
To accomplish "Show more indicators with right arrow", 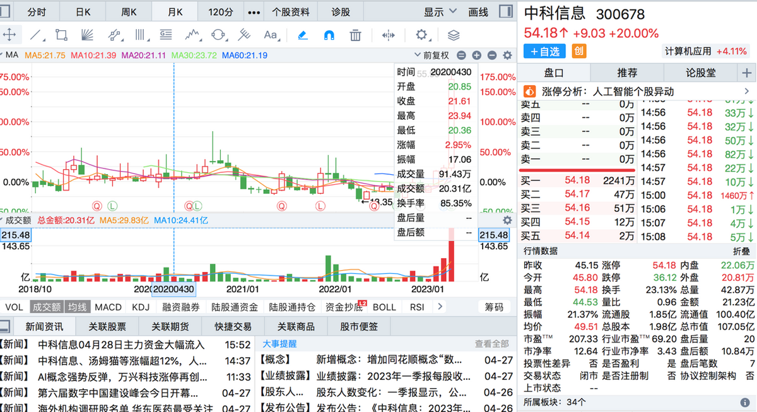I will (x=440, y=307).
